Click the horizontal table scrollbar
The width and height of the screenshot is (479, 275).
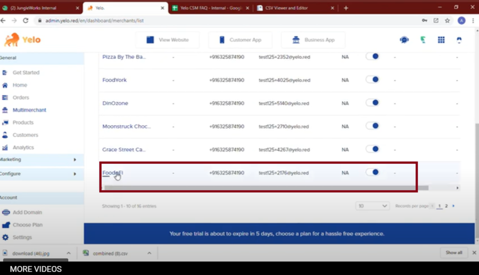pyautogui.click(x=266, y=188)
